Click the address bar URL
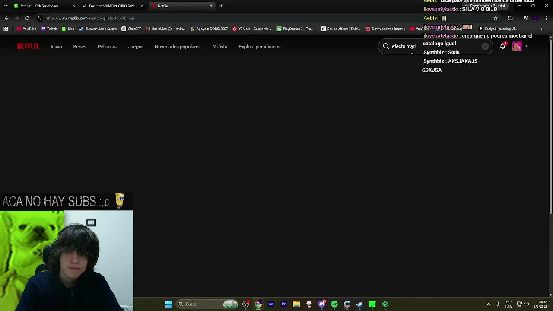 coord(90,18)
